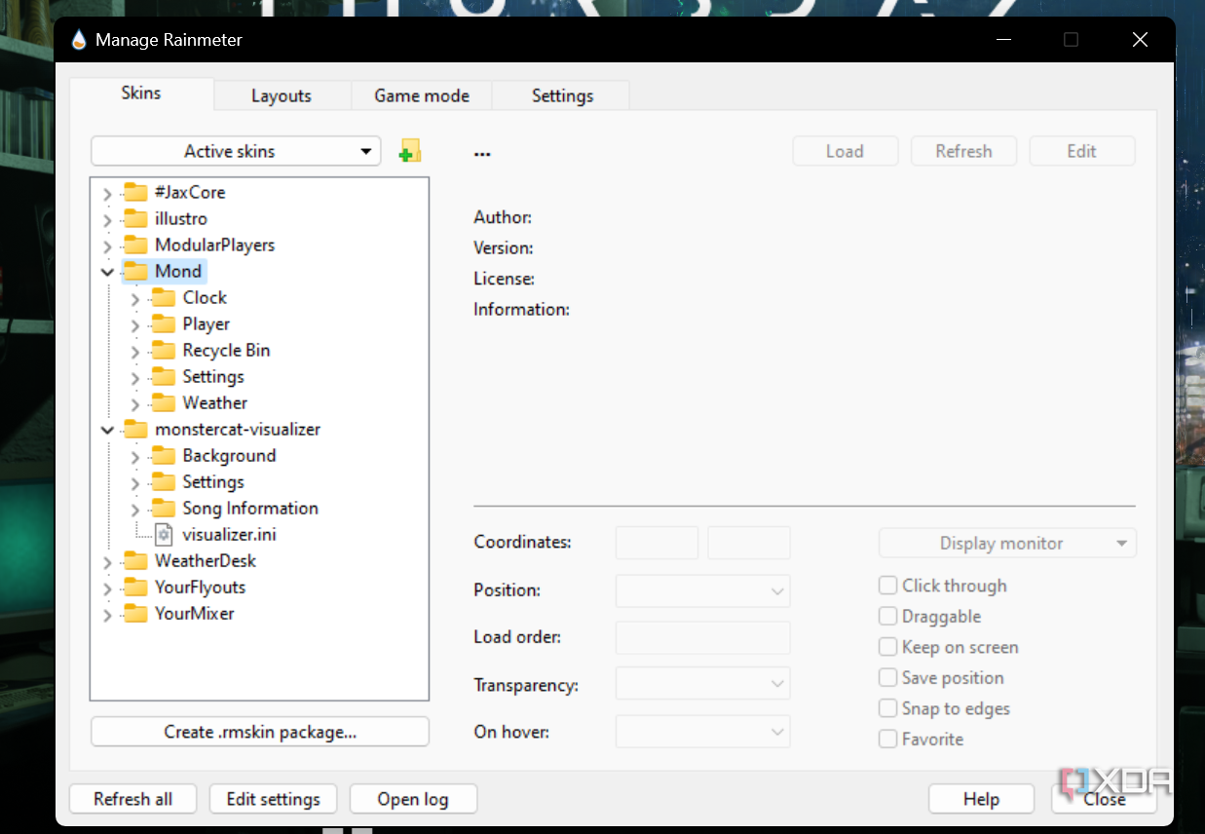The image size is (1205, 834).
Task: Open the On hover dropdown
Action: tap(702, 731)
